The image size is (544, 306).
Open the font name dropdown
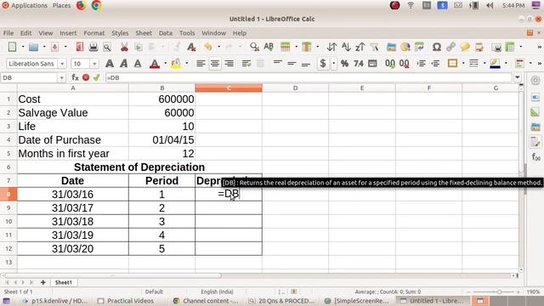tap(62, 64)
